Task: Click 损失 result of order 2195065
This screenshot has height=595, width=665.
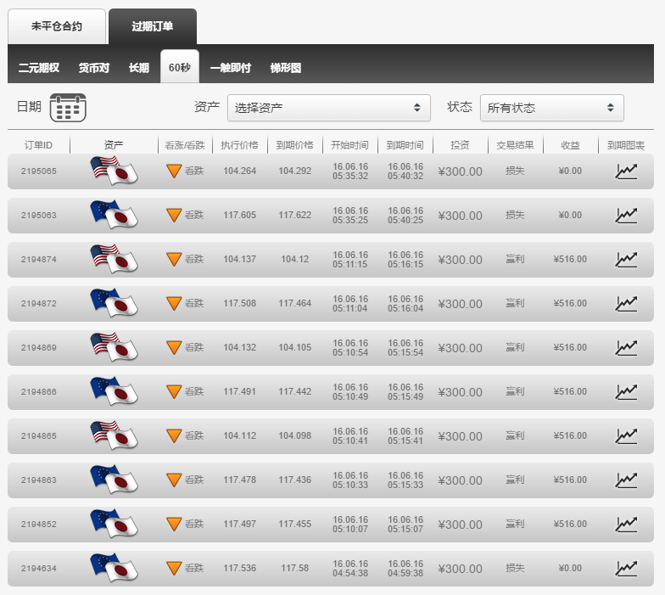Action: click(x=516, y=171)
